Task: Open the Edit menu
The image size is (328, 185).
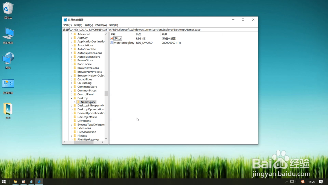Action: click(78, 25)
